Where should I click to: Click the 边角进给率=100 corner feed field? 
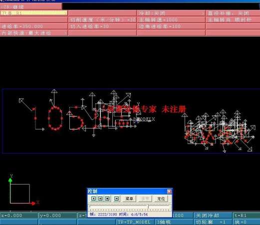[171, 26]
